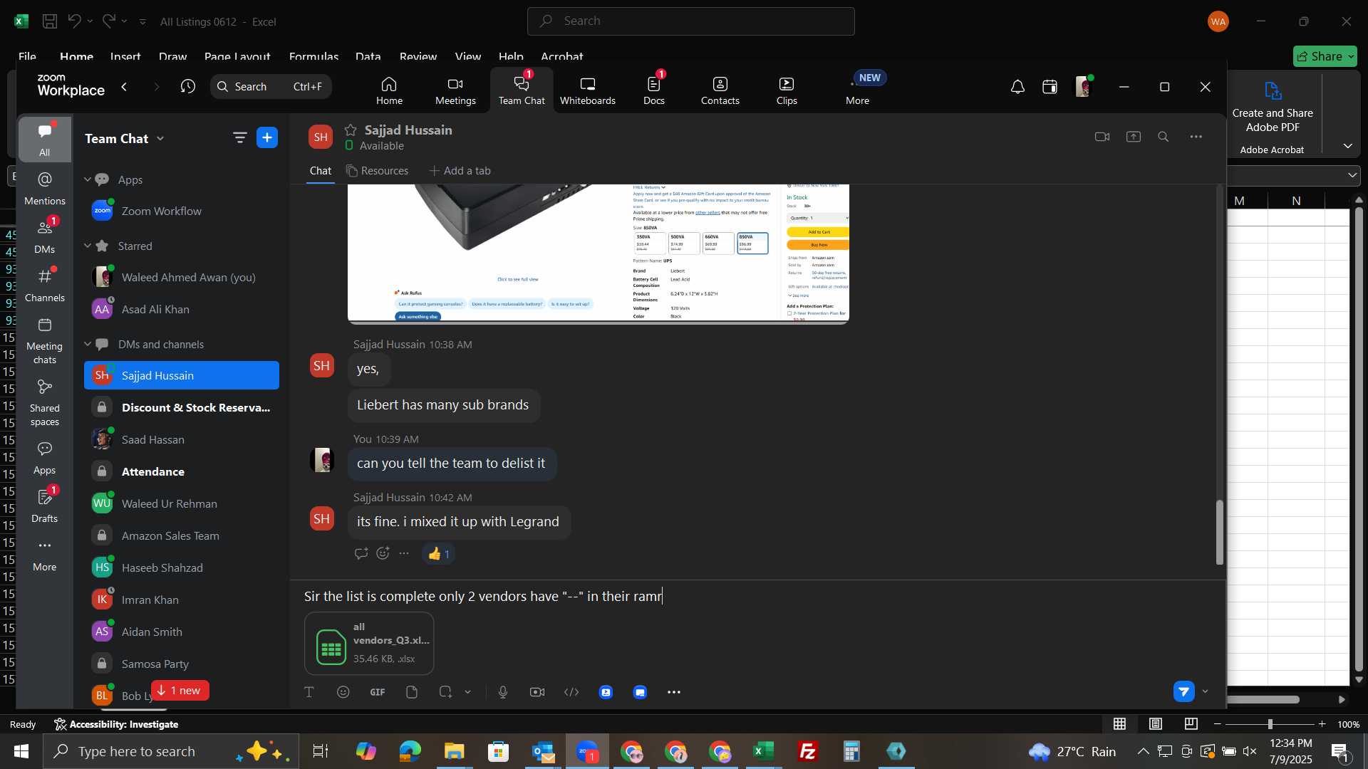This screenshot has width=1368, height=769.
Task: Open the notifications bell in Zoom
Action: point(1017,87)
